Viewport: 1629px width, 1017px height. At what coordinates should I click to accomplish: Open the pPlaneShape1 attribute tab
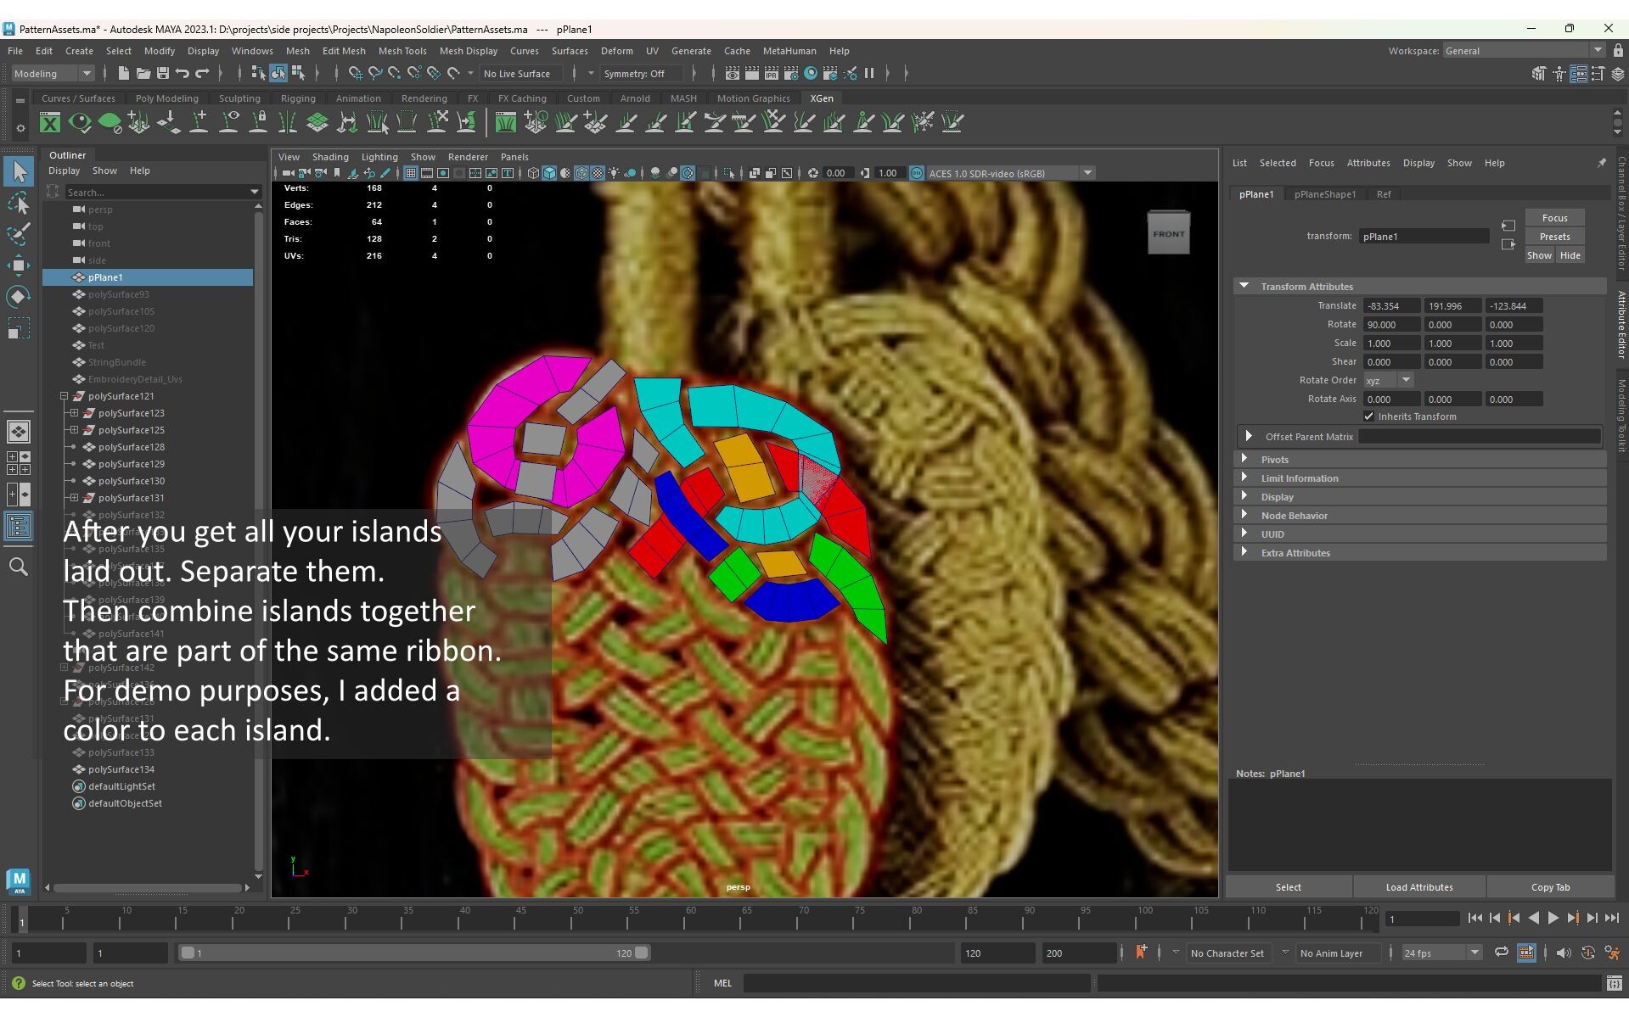click(x=1325, y=194)
